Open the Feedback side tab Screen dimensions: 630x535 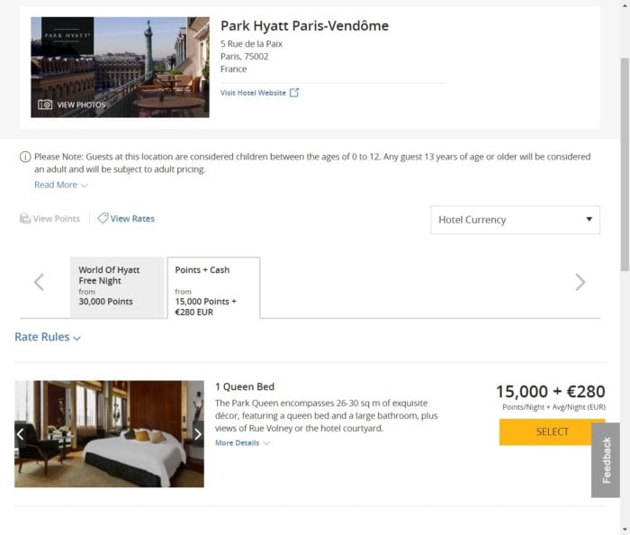[606, 460]
